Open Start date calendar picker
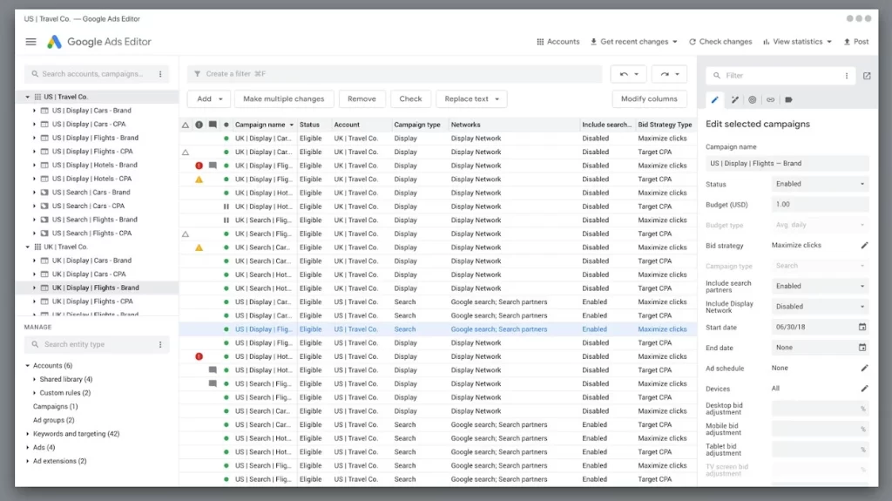The image size is (892, 501). [862, 328]
